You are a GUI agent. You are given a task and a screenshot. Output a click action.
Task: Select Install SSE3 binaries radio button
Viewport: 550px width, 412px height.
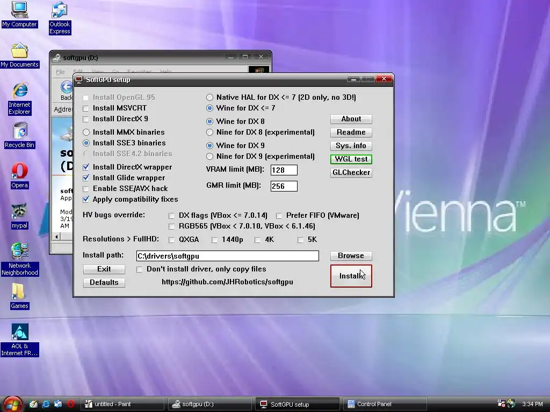click(x=86, y=143)
